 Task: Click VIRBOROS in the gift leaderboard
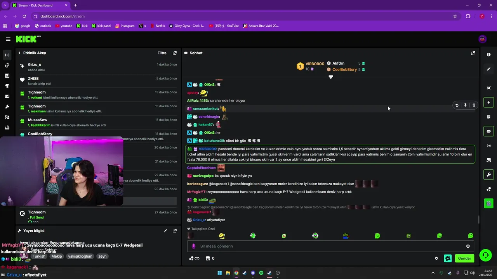(315, 64)
